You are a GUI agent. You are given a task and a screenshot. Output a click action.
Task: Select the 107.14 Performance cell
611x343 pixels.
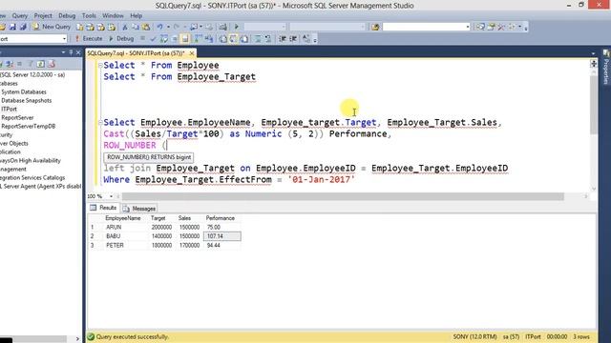[x=221, y=236]
